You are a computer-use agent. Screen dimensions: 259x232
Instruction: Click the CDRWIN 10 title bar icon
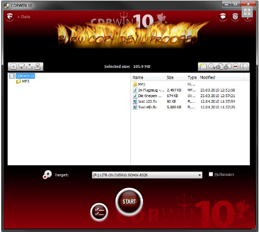click(x=7, y=6)
